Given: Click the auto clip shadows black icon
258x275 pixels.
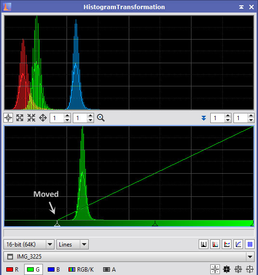Looking at the screenshot, I should tap(227, 269).
